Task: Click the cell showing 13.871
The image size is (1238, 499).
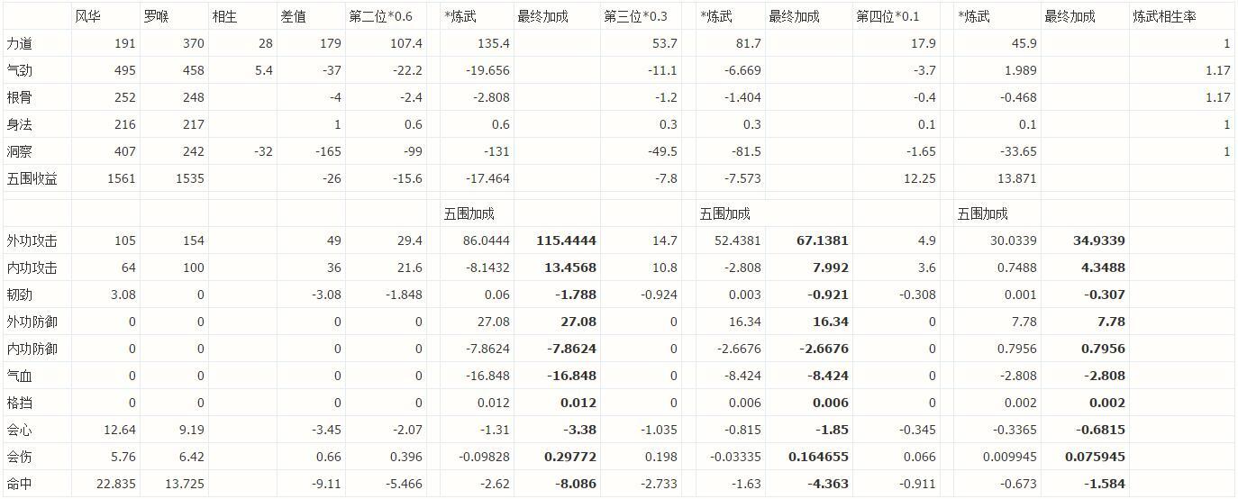Action: (x=1017, y=178)
